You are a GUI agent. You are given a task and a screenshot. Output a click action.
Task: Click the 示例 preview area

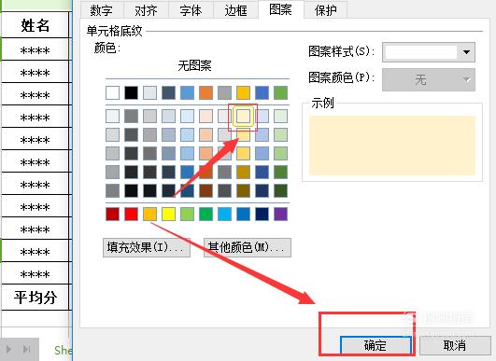pyautogui.click(x=392, y=146)
